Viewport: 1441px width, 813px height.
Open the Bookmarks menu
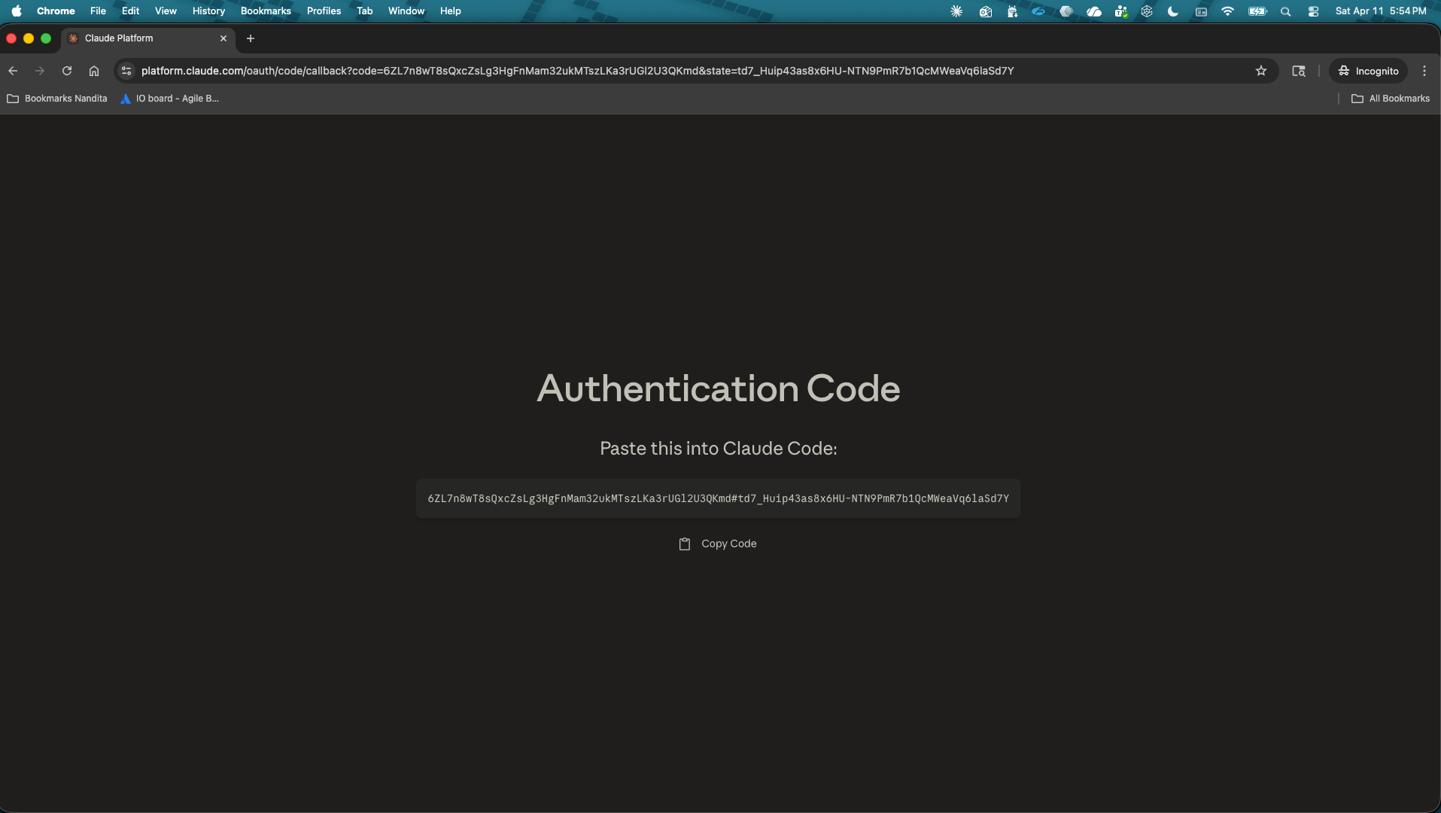(x=266, y=11)
